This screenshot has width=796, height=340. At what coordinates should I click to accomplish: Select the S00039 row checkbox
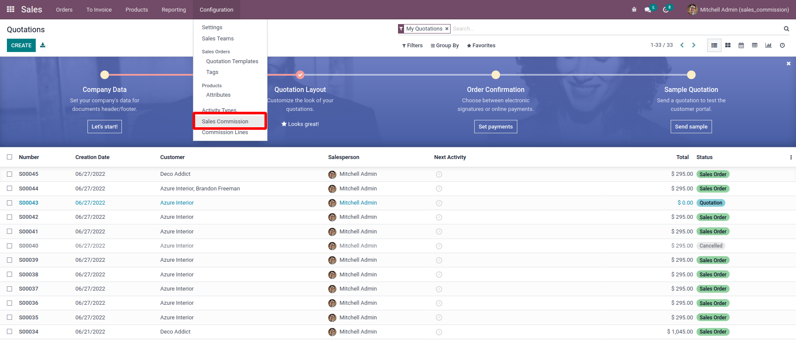pyautogui.click(x=9, y=260)
